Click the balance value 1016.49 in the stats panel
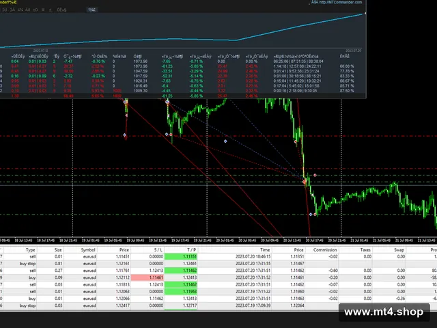Screen dimensions: 437x328 coord(141,86)
